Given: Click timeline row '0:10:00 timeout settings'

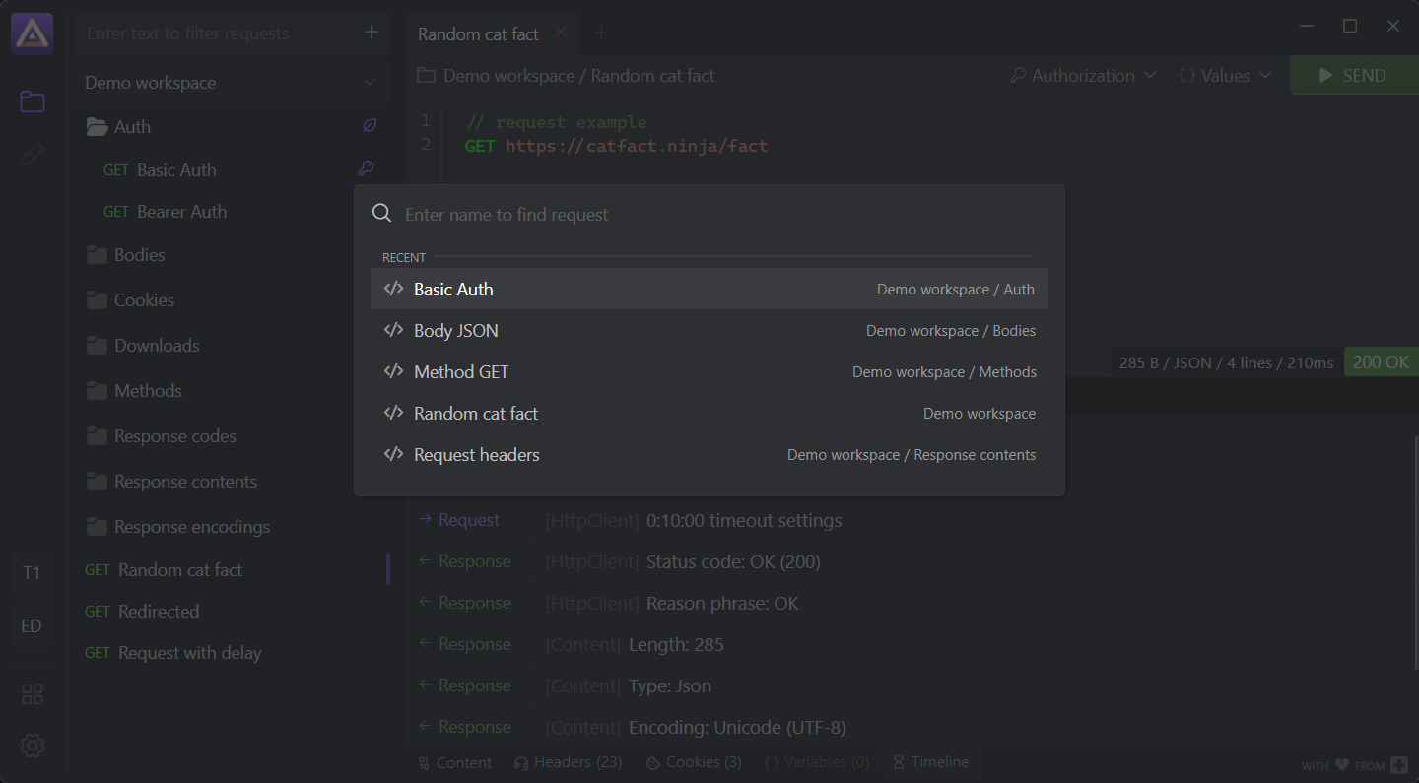Looking at the screenshot, I should point(744,520).
